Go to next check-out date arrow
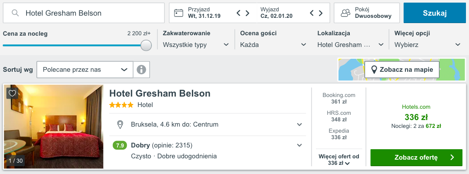The image size is (469, 174). [321, 13]
